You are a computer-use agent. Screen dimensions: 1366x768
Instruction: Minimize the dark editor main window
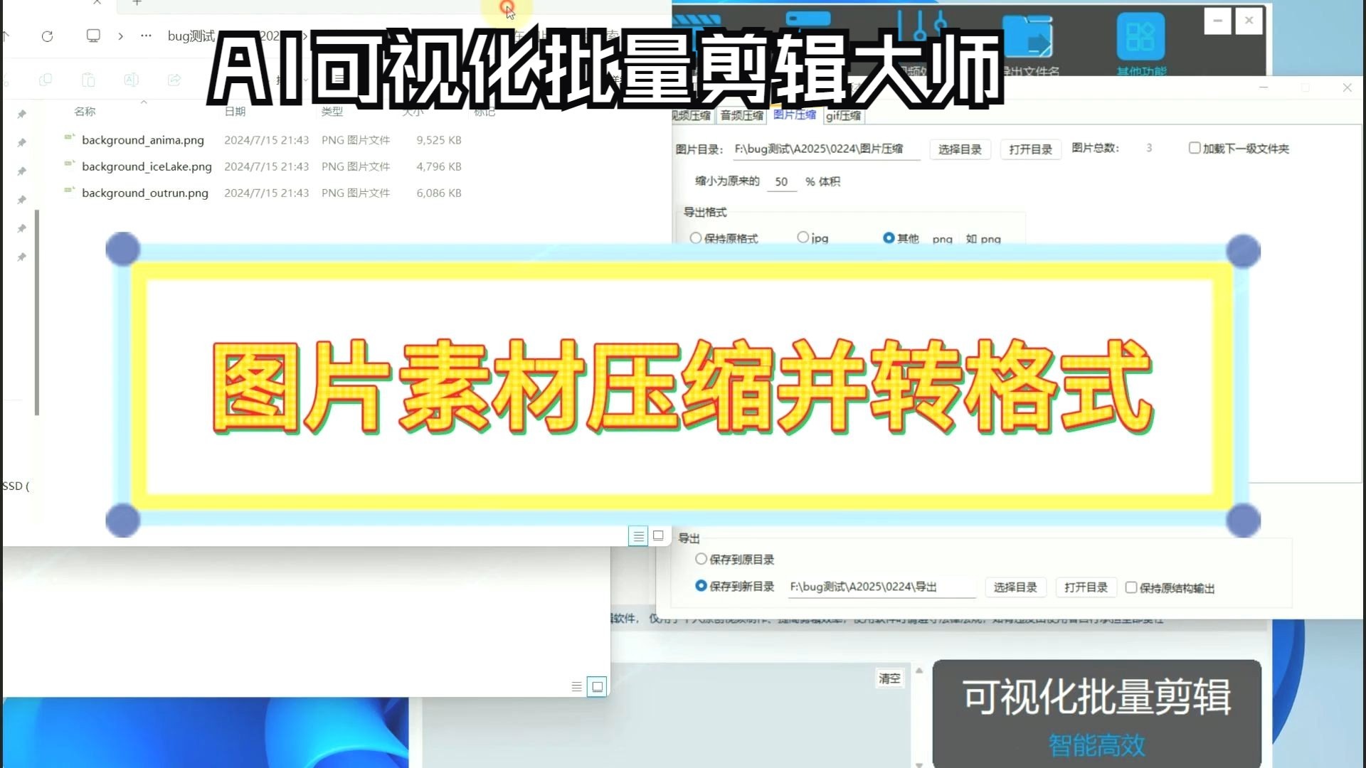(1217, 21)
